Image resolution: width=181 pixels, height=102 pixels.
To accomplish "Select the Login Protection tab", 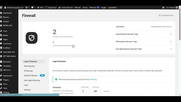I will pyautogui.click(x=34, y=61).
